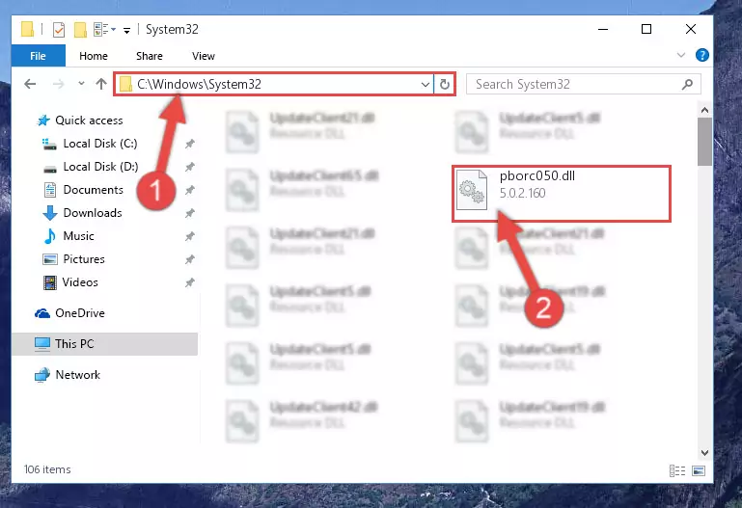Click the pin icon next to Downloads
742x508 pixels.
coord(190,213)
